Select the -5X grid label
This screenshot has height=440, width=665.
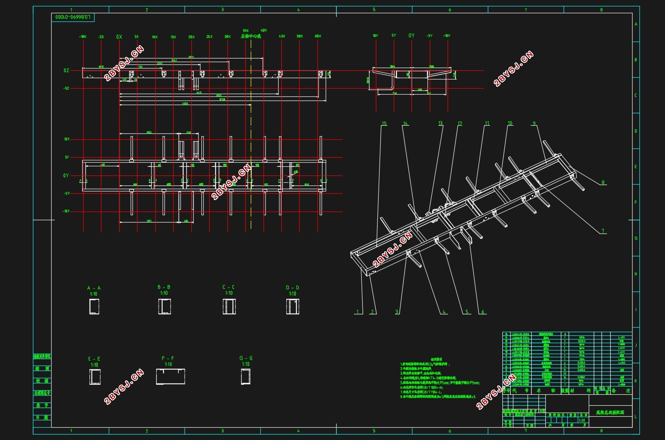pyautogui.click(x=101, y=37)
